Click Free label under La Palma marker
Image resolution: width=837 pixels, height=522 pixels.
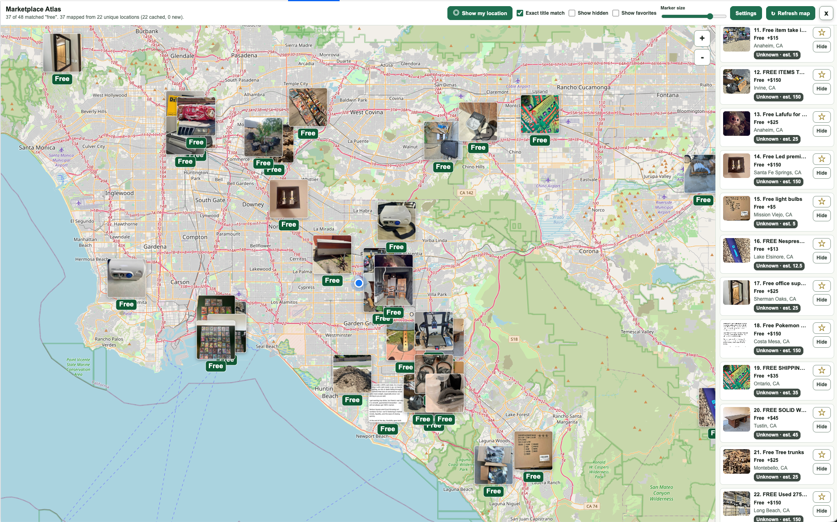[332, 281]
